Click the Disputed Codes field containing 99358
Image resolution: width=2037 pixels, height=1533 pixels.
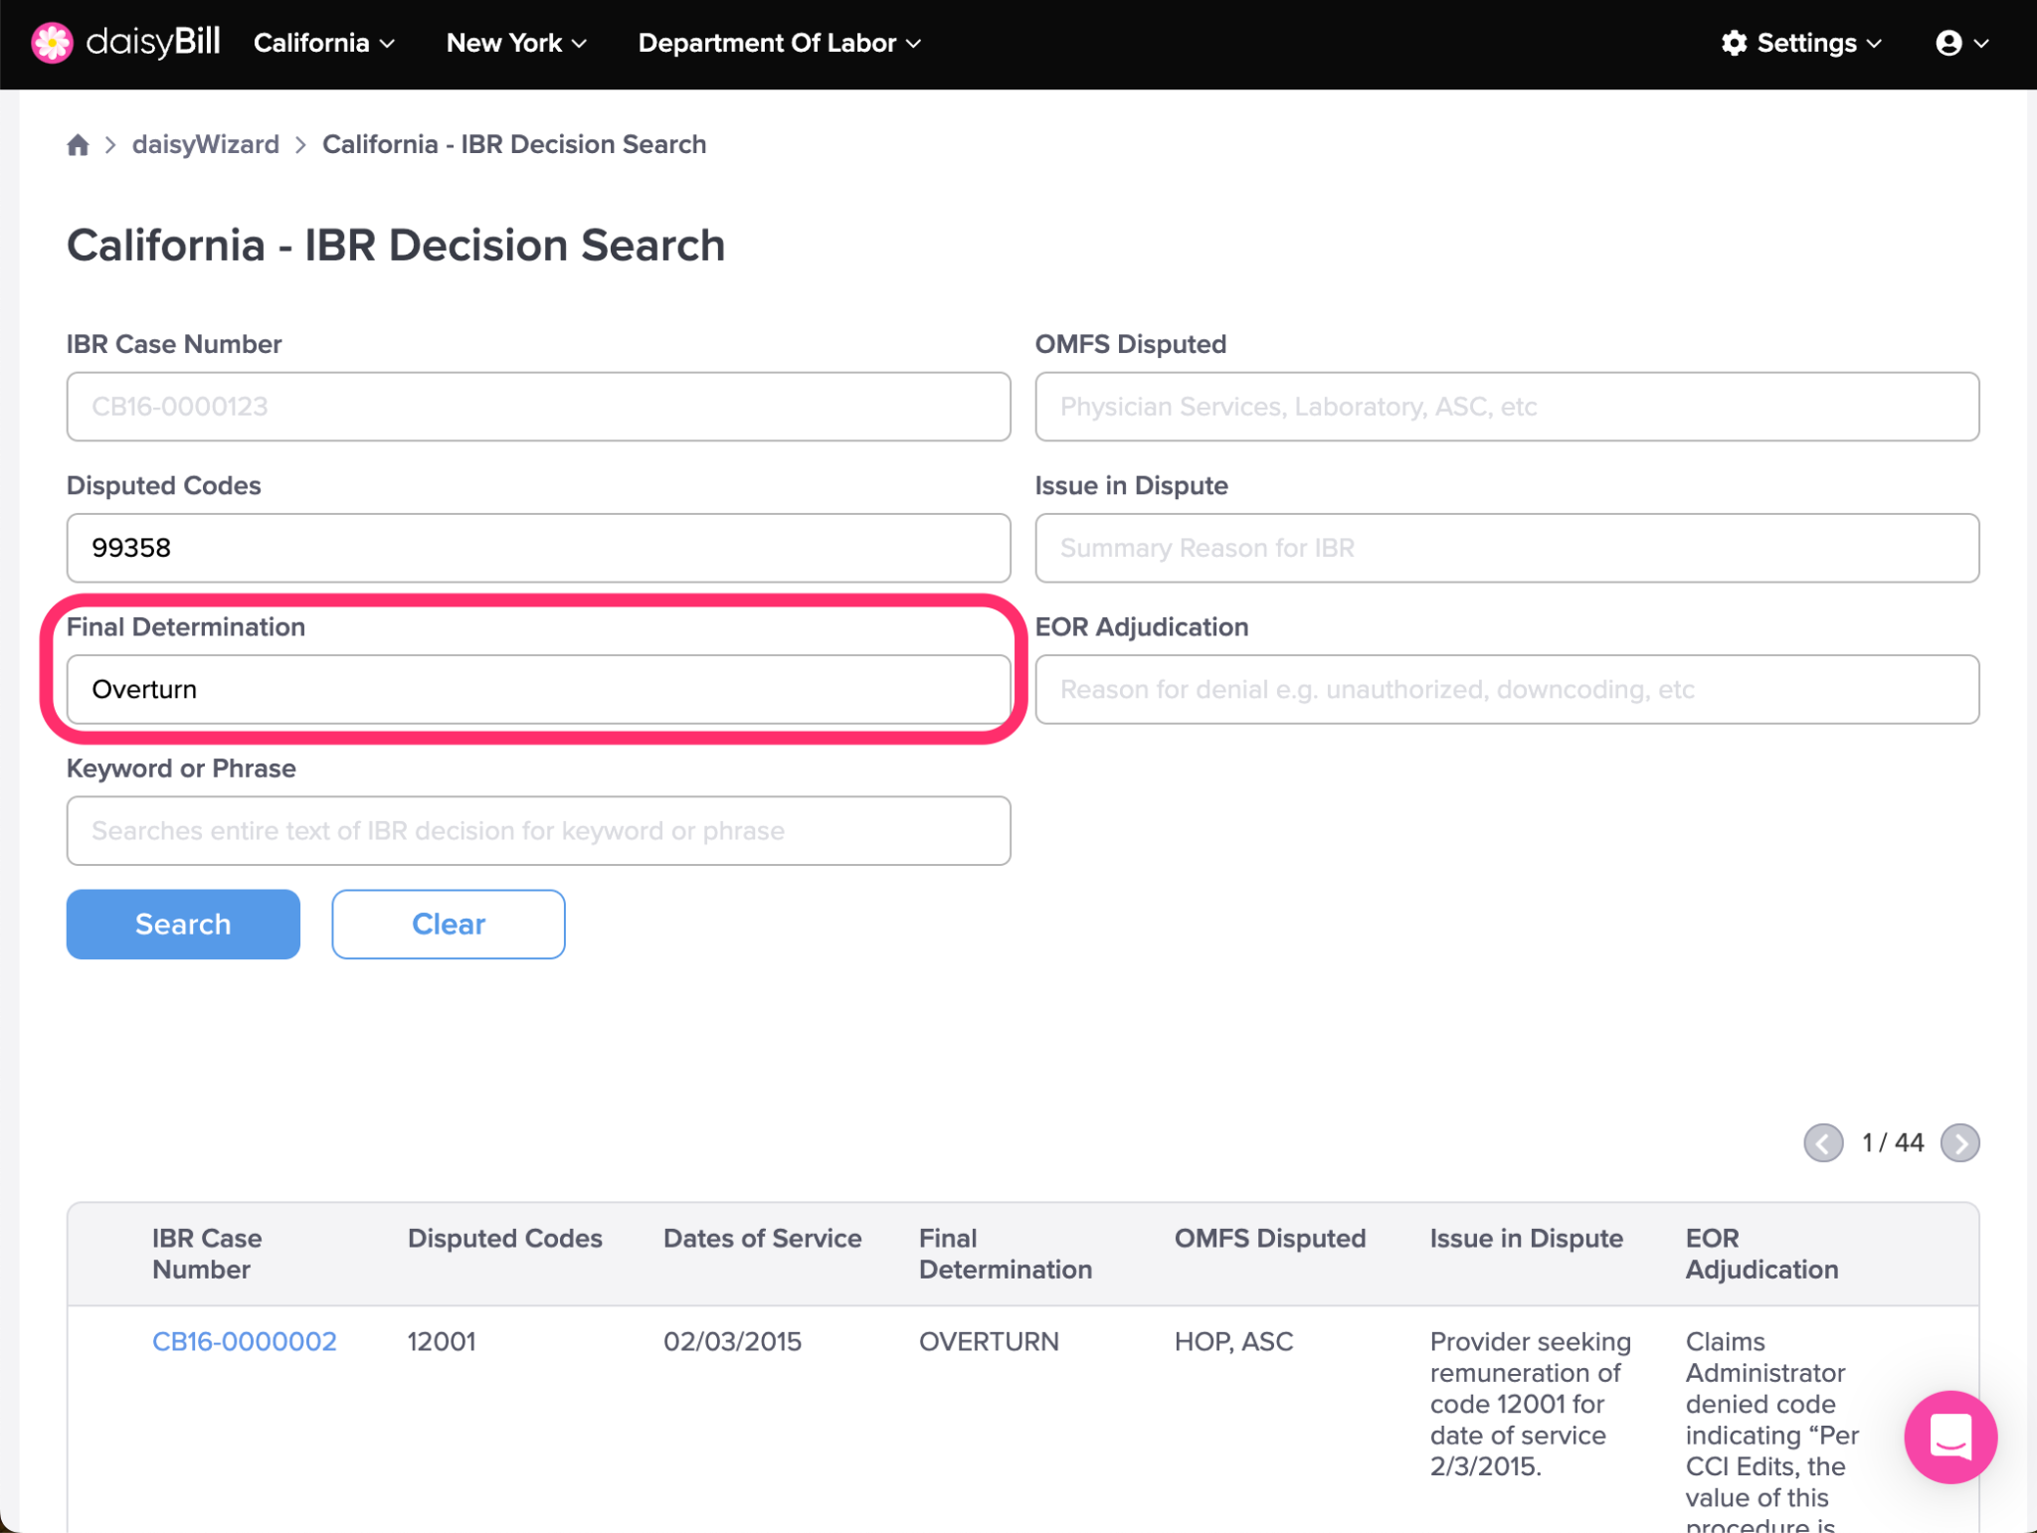point(539,548)
